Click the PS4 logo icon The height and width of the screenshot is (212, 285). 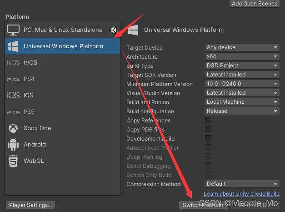pyautogui.click(x=13, y=80)
